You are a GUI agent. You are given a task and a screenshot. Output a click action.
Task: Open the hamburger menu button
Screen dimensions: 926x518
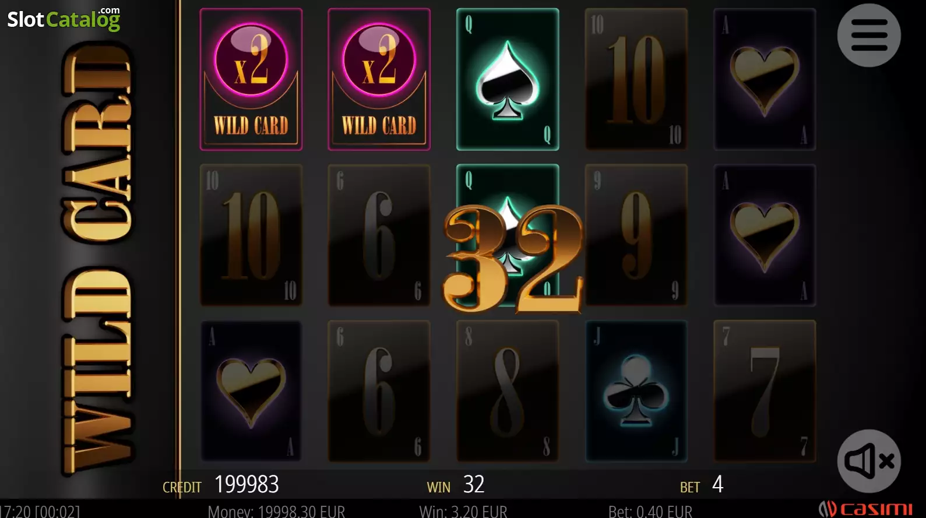869,36
